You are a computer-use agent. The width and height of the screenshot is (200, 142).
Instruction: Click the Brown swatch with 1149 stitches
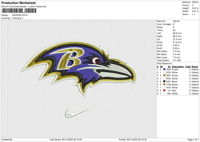164,84
